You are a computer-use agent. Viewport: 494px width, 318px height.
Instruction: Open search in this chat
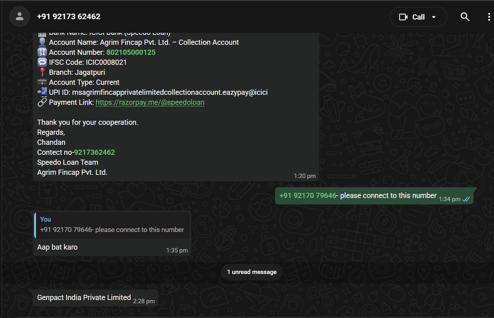[x=465, y=17]
